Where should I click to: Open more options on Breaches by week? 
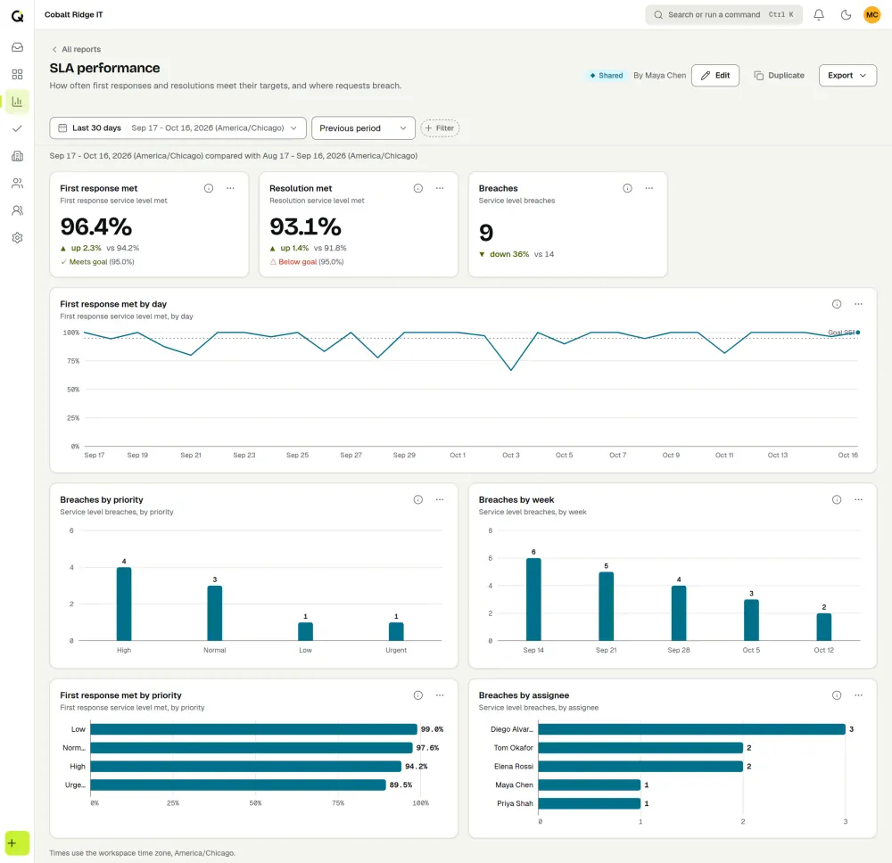click(x=858, y=500)
